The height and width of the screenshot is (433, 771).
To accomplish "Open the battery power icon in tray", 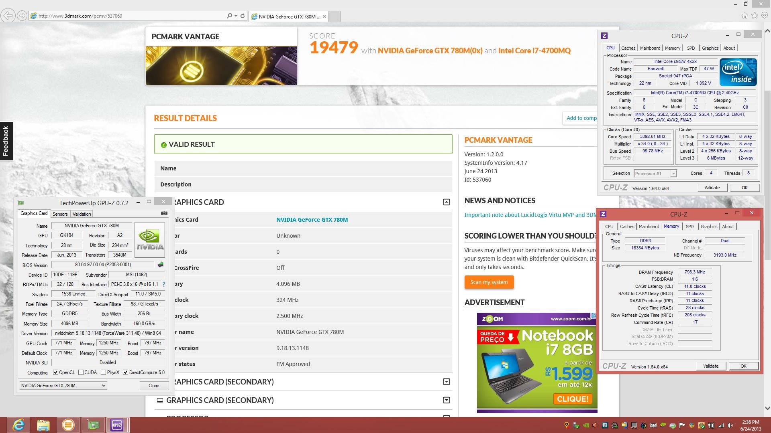I will 711,425.
